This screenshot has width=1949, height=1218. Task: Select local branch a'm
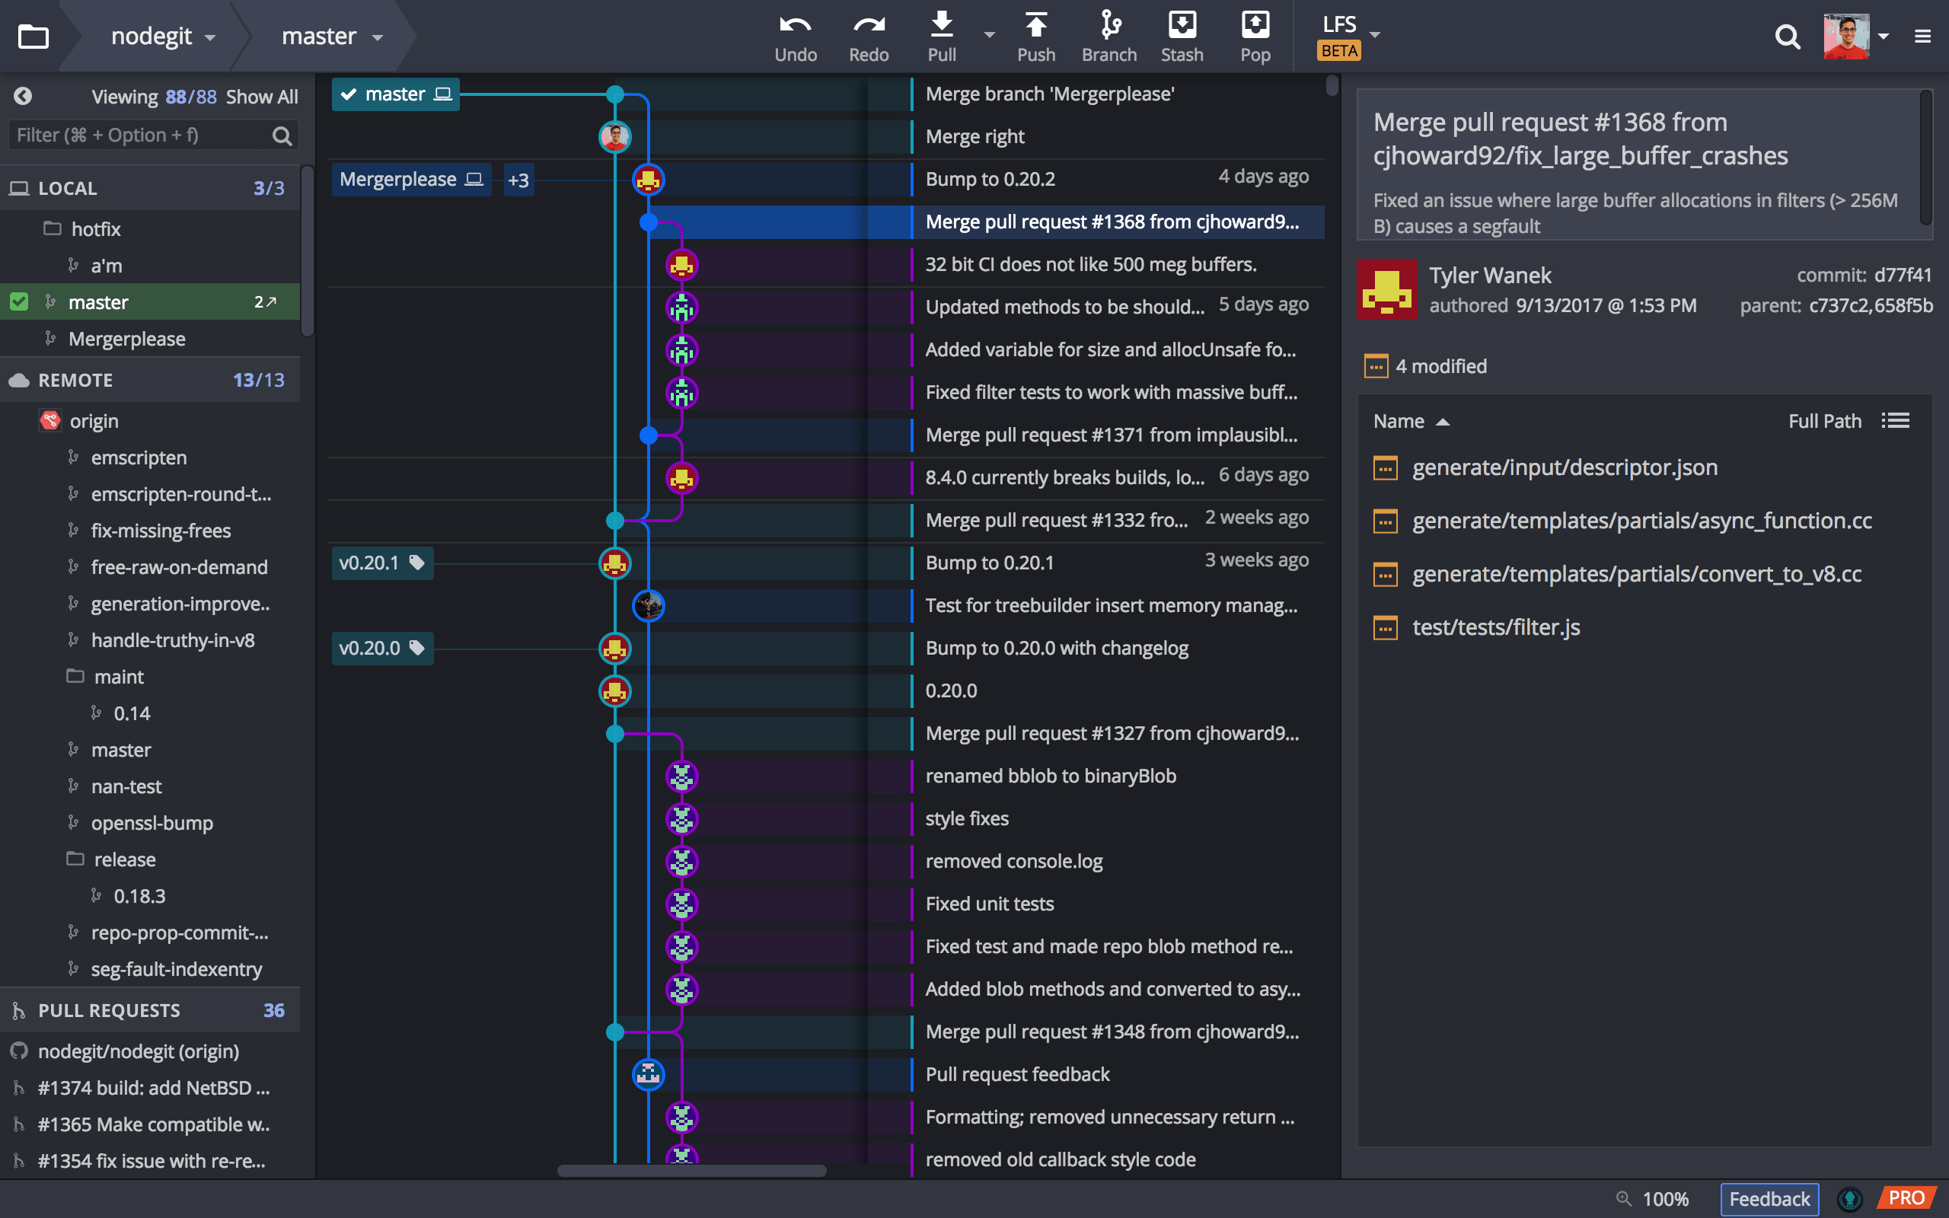click(x=107, y=266)
